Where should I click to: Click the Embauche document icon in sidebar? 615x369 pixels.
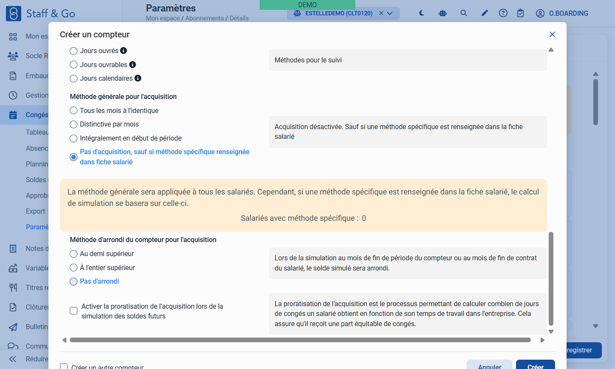pyautogui.click(x=13, y=76)
